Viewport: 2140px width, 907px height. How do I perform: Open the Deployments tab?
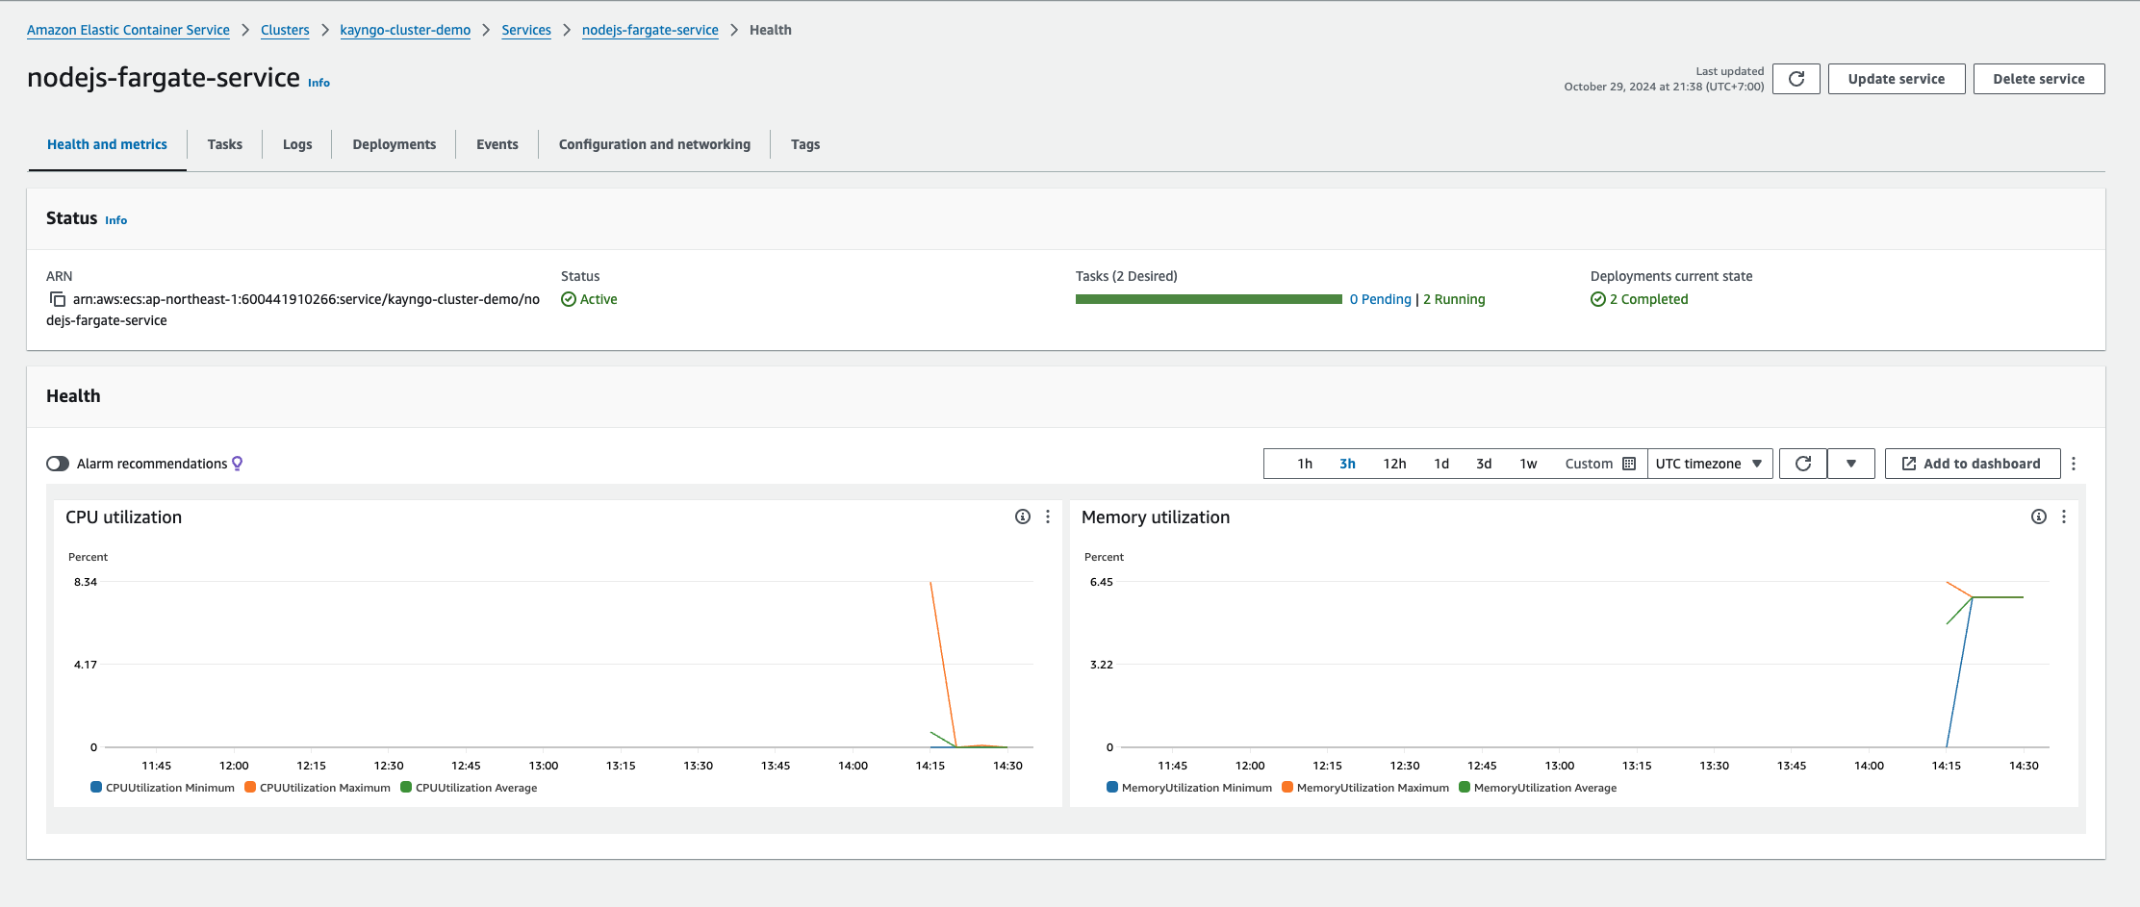[395, 144]
